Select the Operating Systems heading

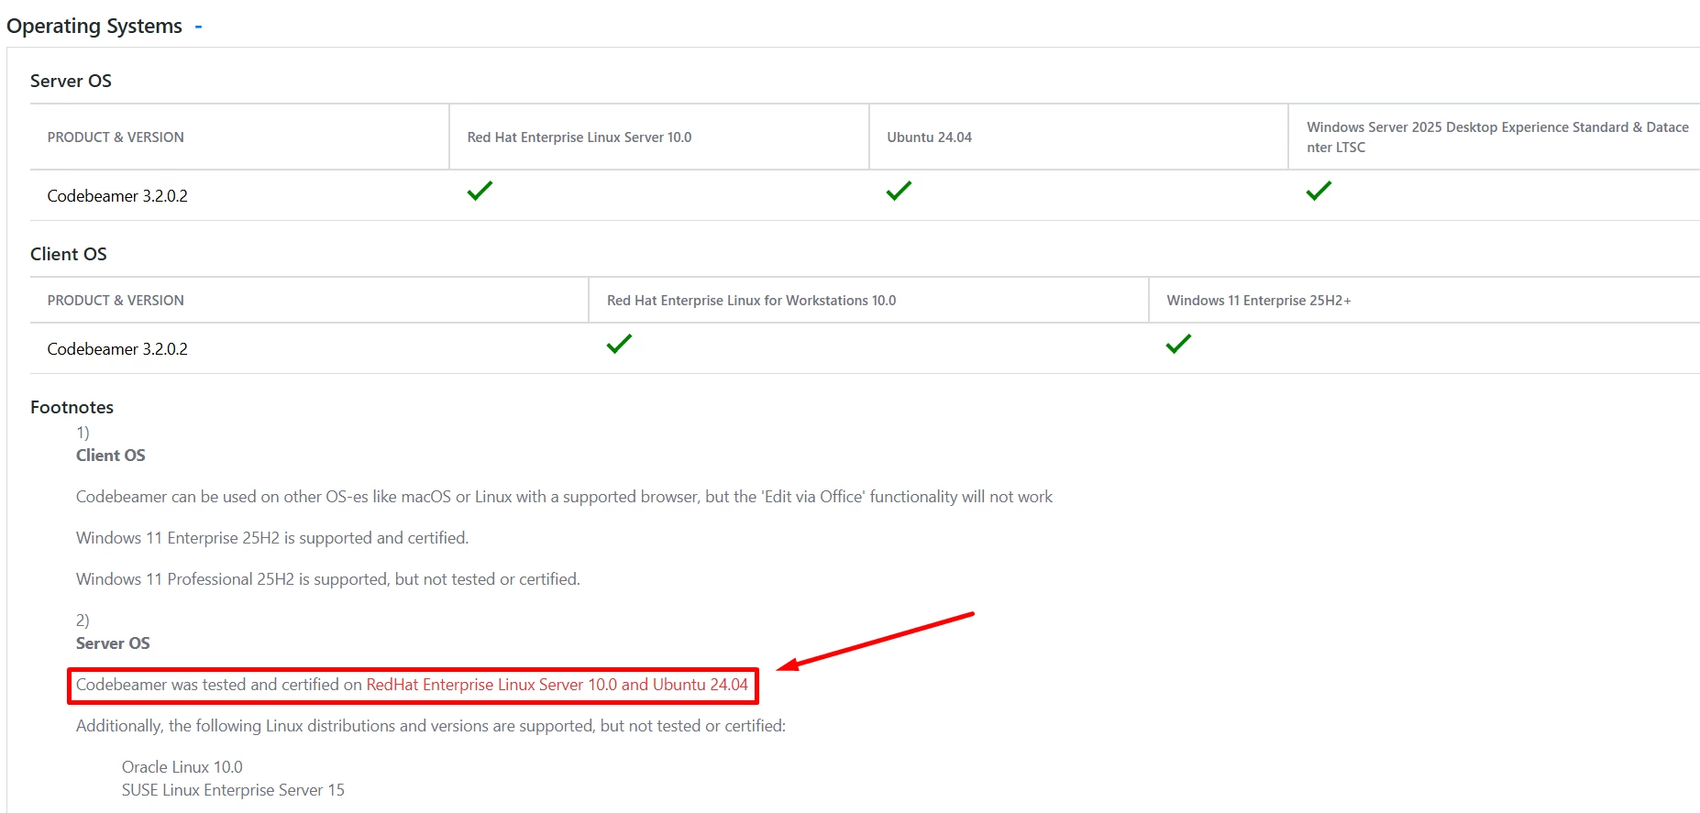click(x=94, y=27)
